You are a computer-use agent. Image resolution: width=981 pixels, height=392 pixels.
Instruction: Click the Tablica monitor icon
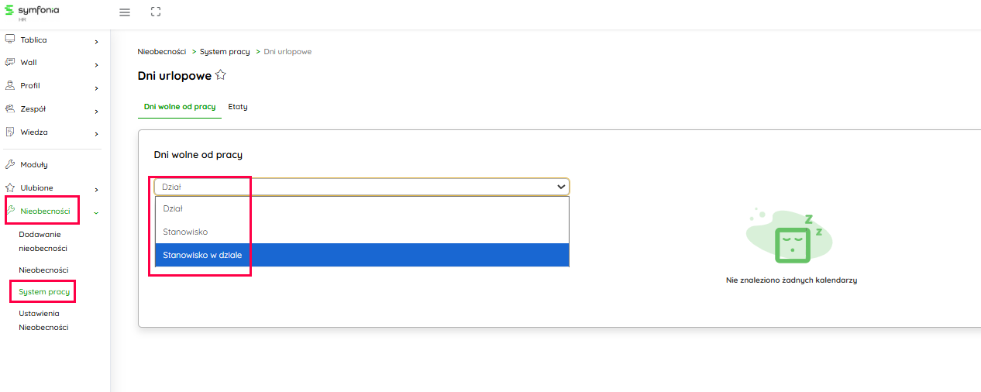tap(10, 40)
